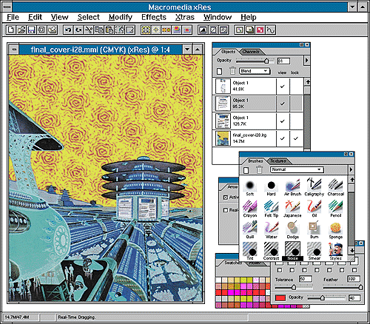Select the final_cover-i28.lrg object thumbnail

[223, 138]
